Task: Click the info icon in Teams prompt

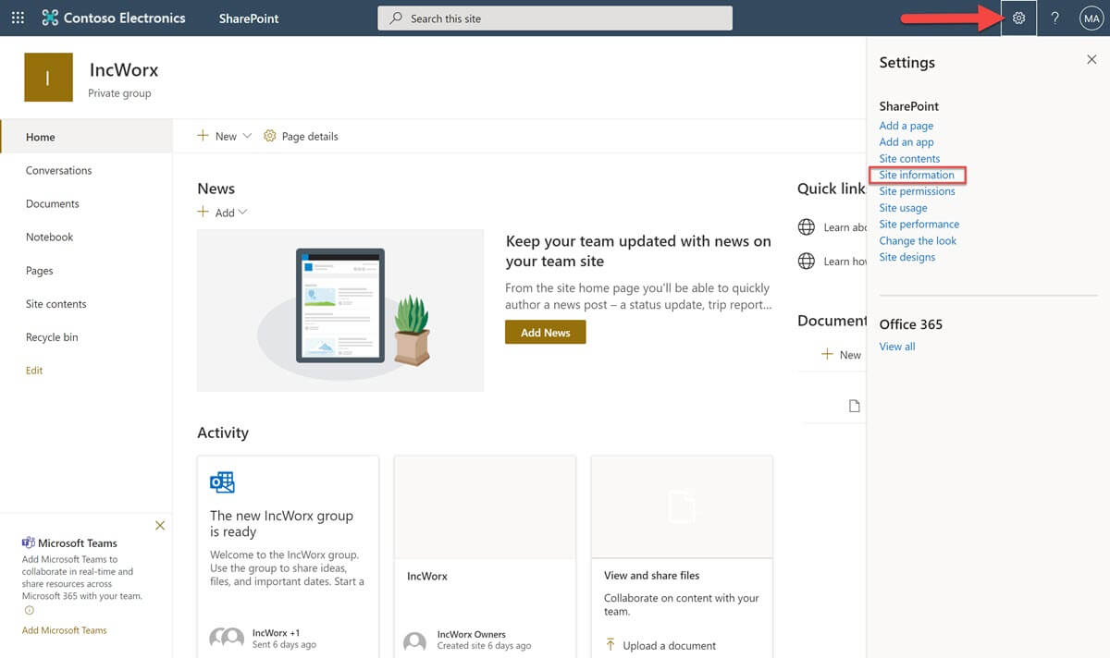Action: pyautogui.click(x=29, y=610)
